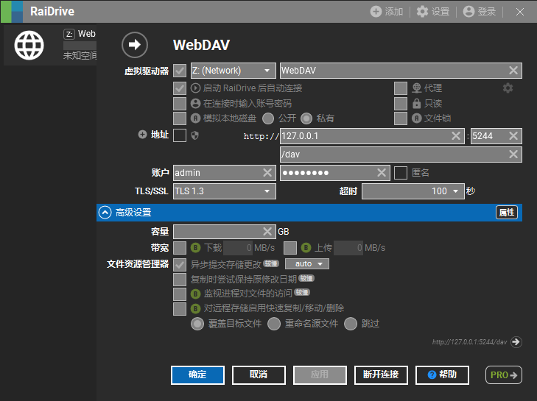Viewport: 537px width, 401px height.
Task: Open the URL arrow next to http://127.0.0.1:5244/dav
Action: [516, 342]
